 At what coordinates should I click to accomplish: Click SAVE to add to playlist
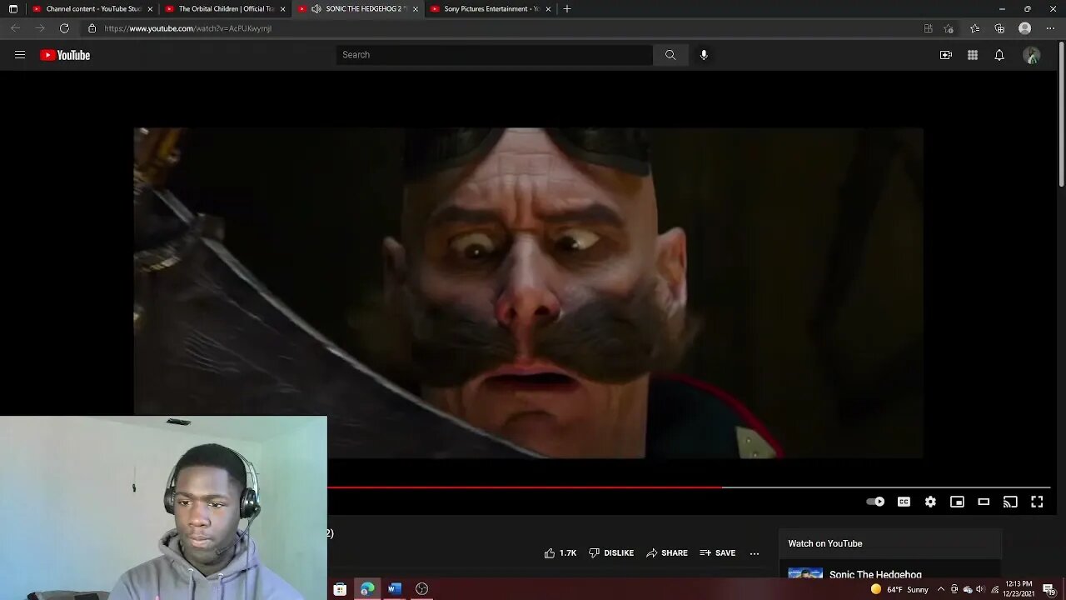[x=718, y=553]
